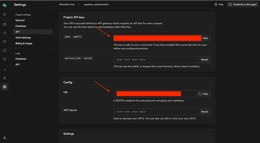Copy the Config URL
260x143 pixels.
[203, 94]
